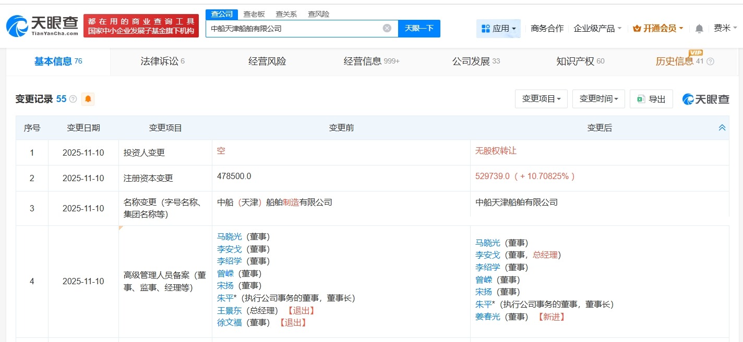Click the question mark beside 历史信息 41
This screenshot has width=743, height=342.
711,61
